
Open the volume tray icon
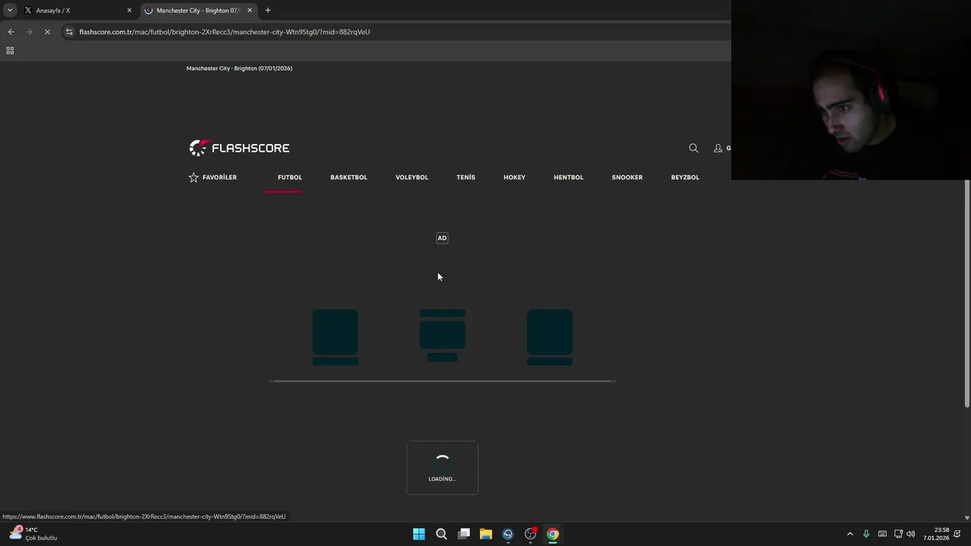(x=910, y=534)
